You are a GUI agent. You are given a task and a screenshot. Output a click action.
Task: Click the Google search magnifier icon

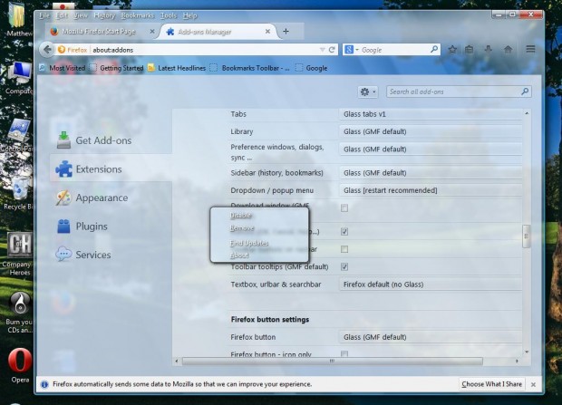[434, 50]
